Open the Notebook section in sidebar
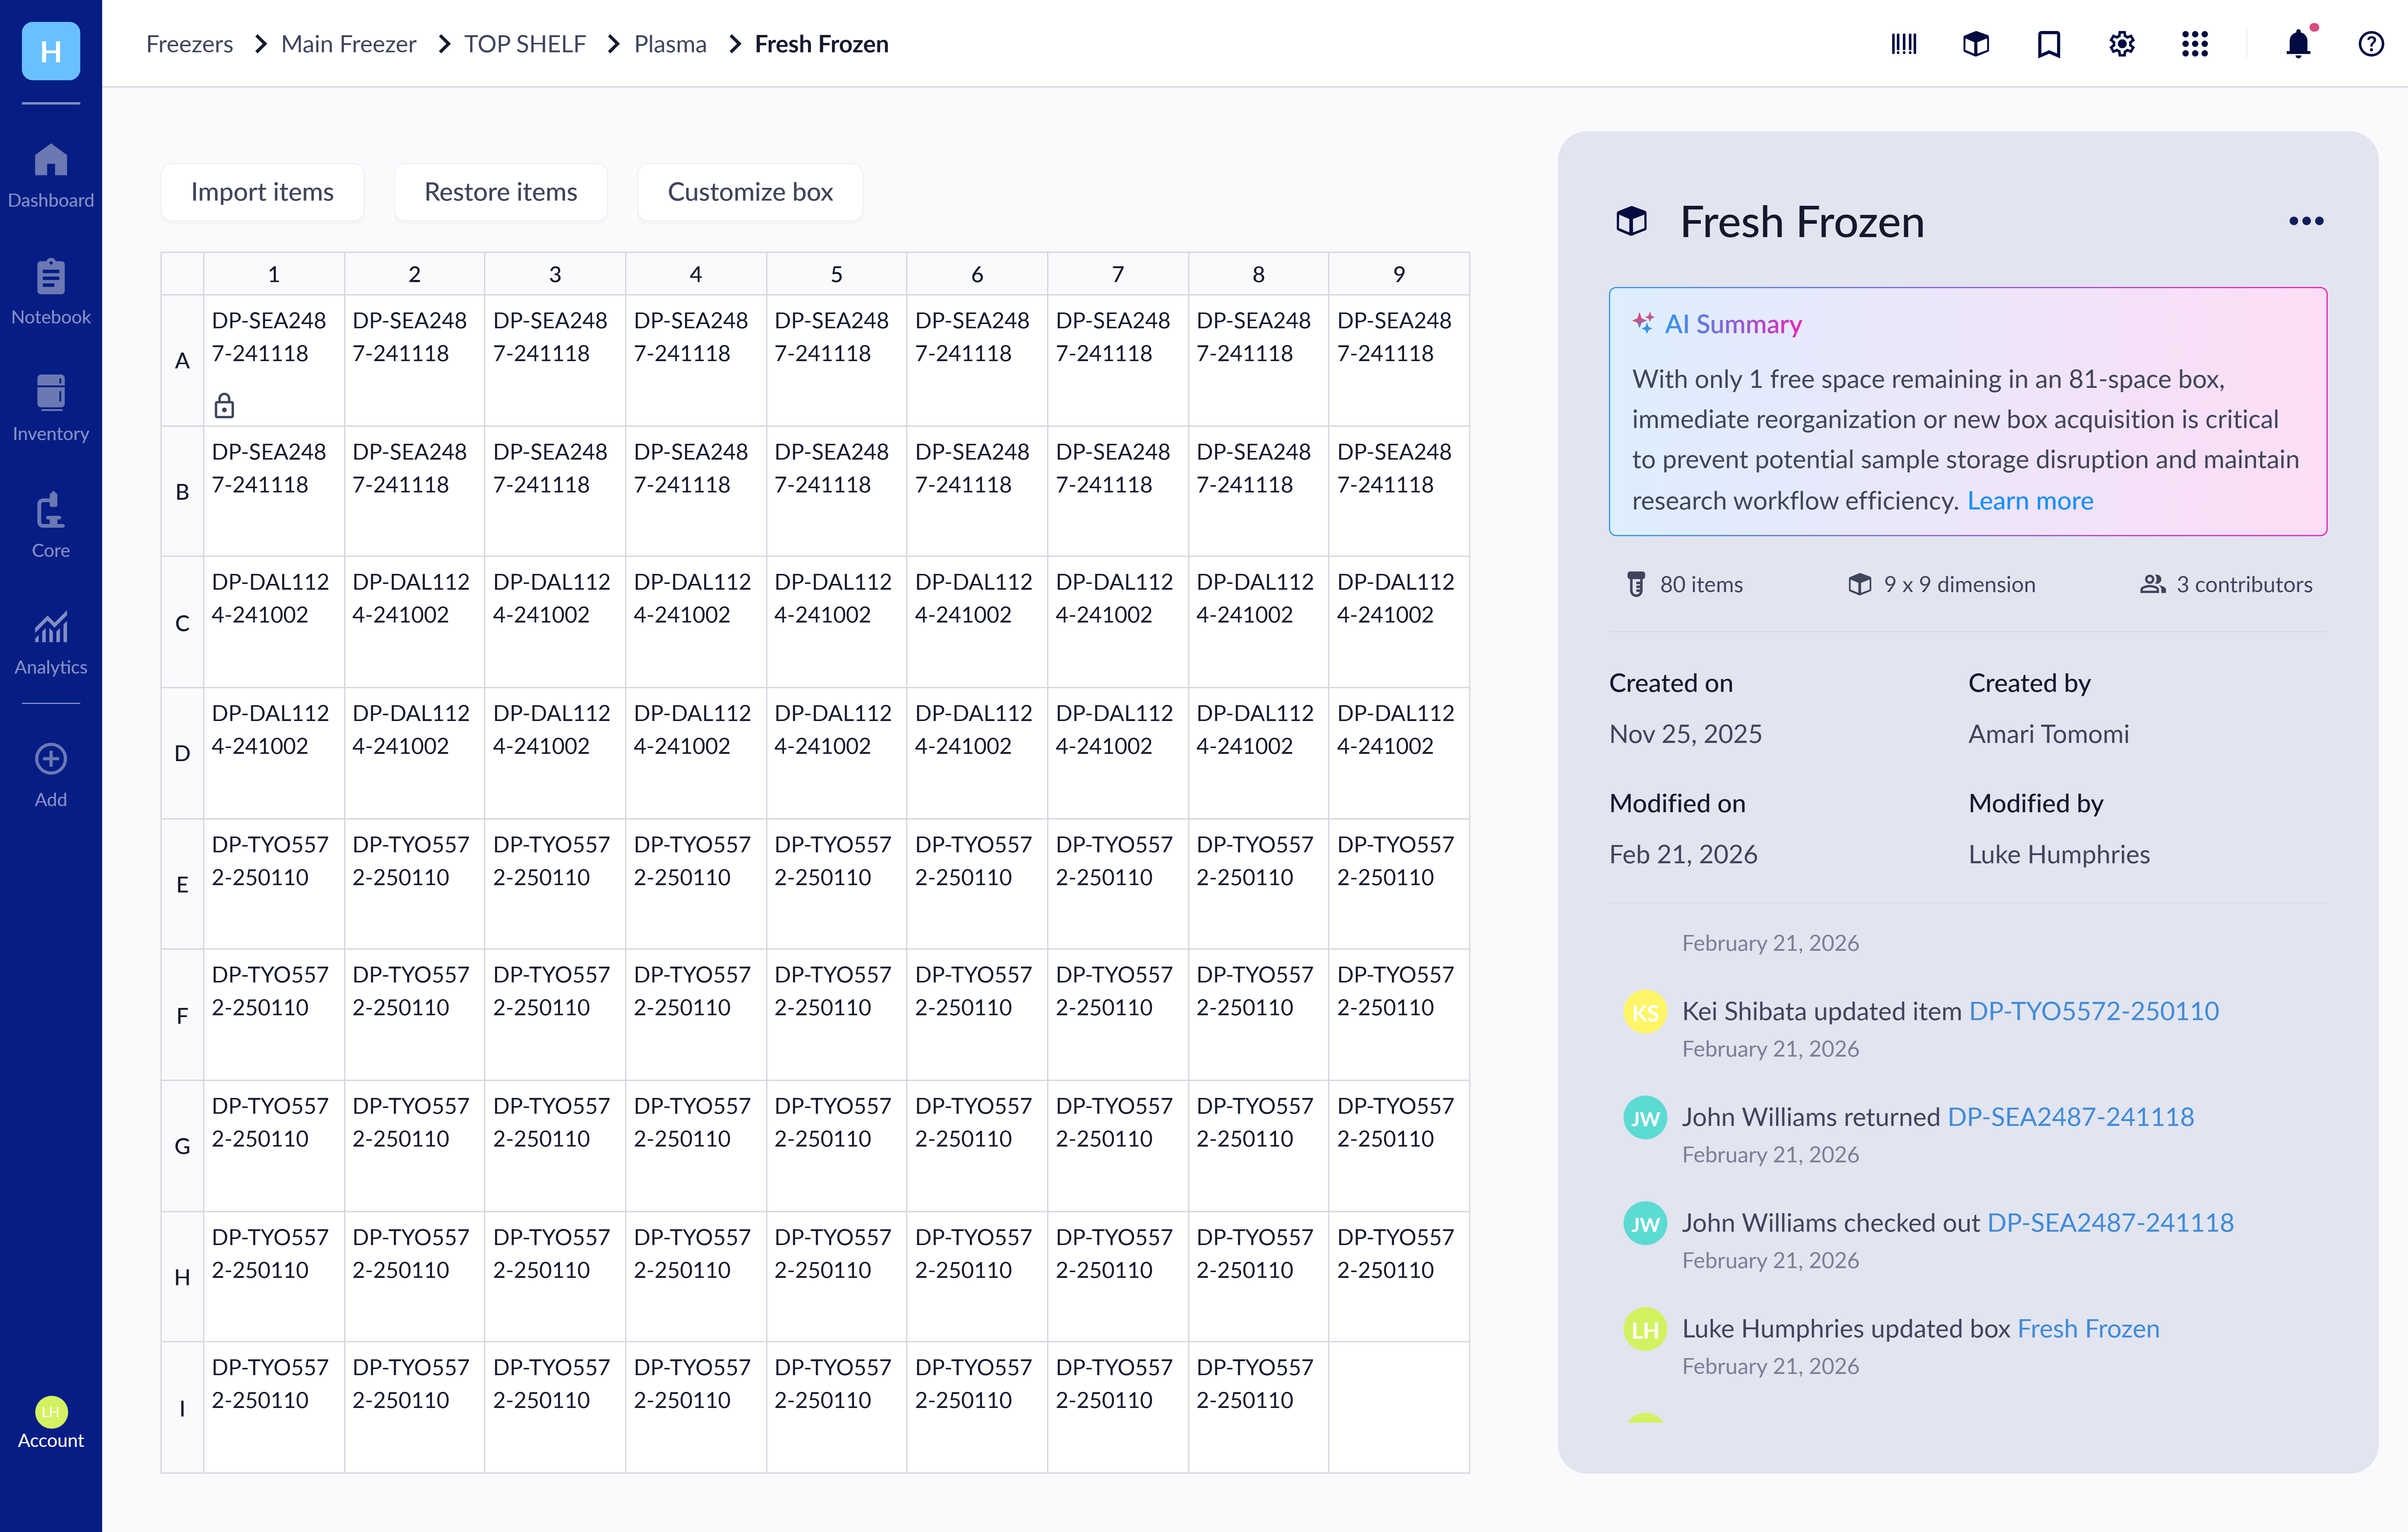This screenshot has height=1532, width=2408. [50, 291]
